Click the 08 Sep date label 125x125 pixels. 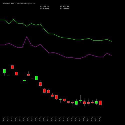pos(100,119)
